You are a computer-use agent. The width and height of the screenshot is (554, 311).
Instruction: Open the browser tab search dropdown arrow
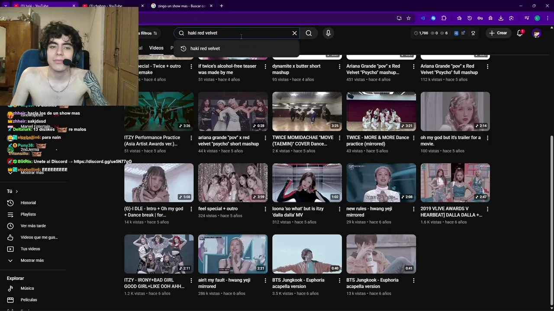click(x=6, y=6)
